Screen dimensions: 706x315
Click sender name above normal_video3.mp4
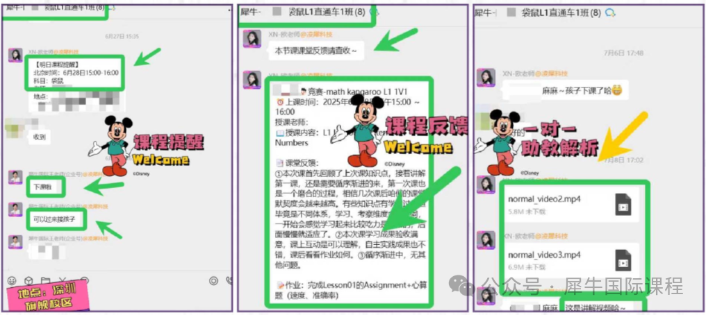(535, 236)
